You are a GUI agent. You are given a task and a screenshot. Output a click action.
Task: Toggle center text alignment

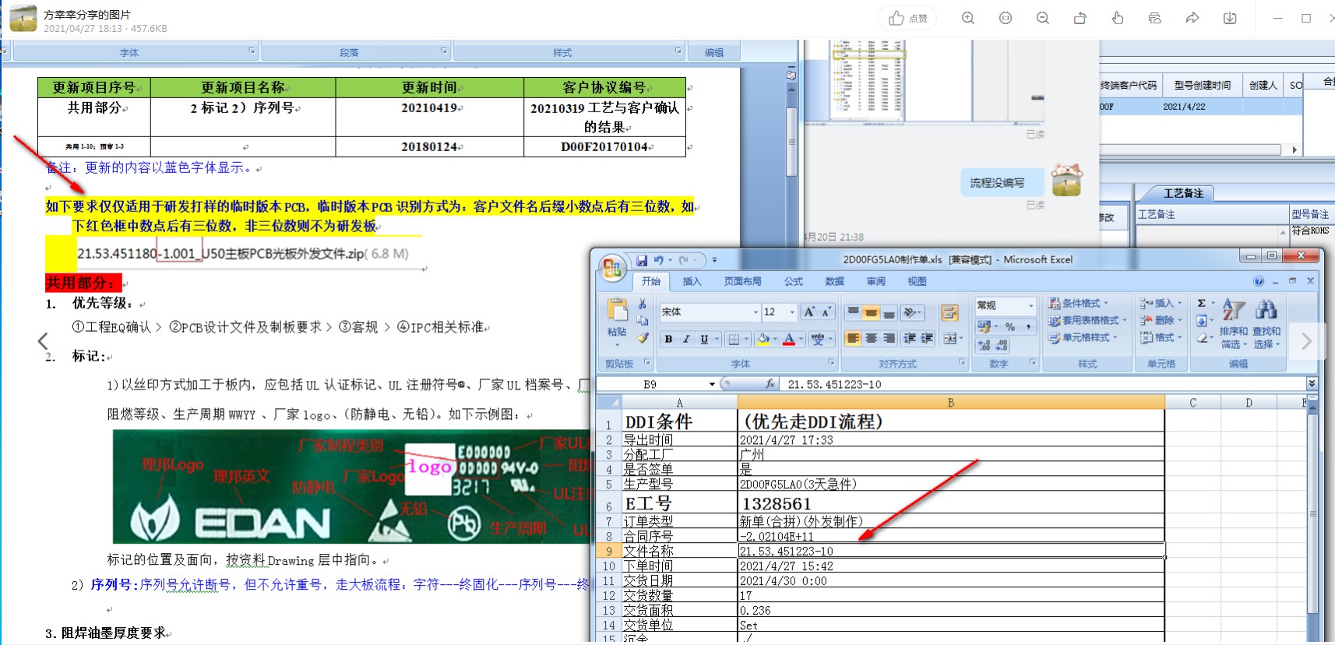(871, 338)
